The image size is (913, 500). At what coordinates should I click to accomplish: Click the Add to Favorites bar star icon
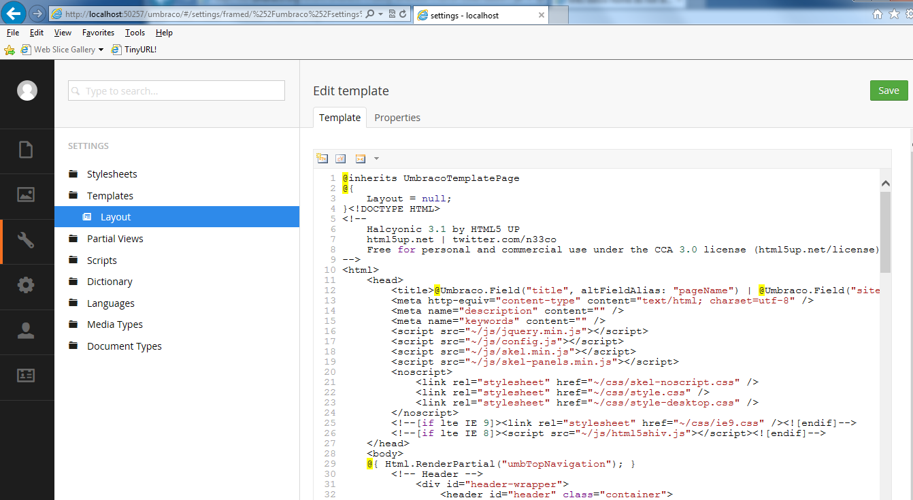coord(10,50)
